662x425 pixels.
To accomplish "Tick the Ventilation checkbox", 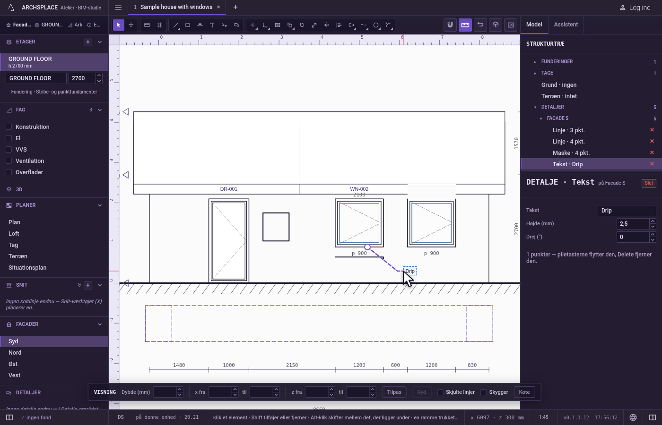I will pyautogui.click(x=9, y=161).
